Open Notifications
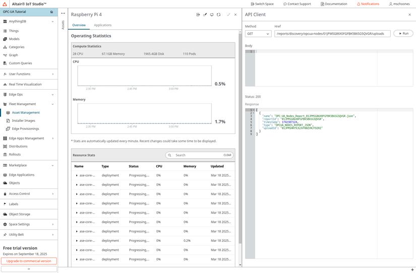The image size is (416, 273). click(368, 4)
